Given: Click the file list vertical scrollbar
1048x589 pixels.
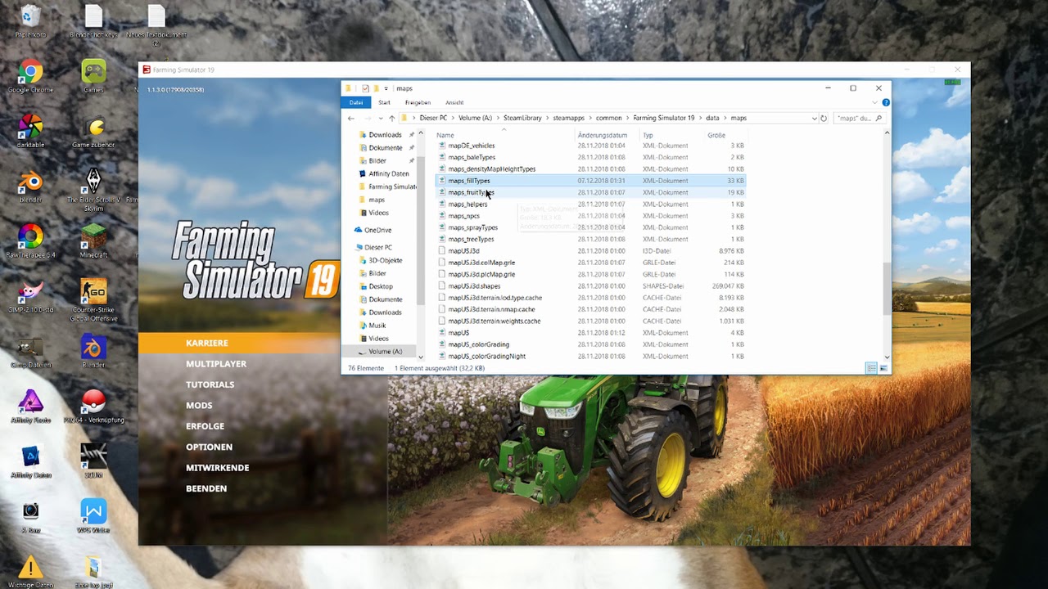Looking at the screenshot, I should 887,290.
